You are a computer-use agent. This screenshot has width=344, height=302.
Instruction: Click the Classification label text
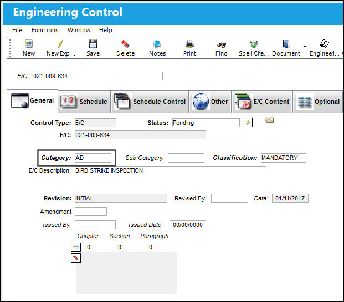click(x=235, y=158)
